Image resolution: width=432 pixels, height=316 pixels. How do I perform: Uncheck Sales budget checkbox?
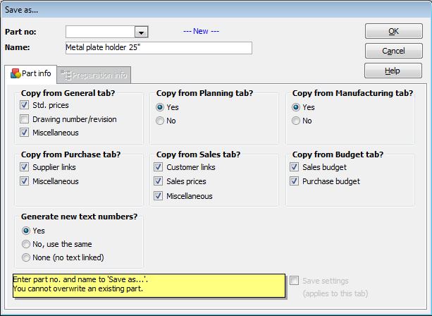click(295, 168)
